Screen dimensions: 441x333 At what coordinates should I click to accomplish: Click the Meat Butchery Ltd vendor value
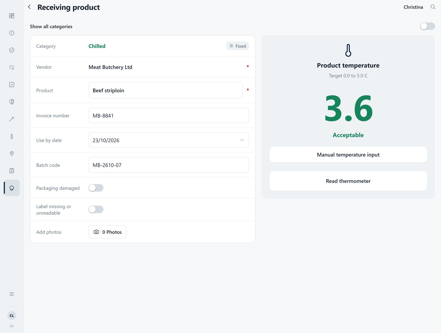coord(110,67)
